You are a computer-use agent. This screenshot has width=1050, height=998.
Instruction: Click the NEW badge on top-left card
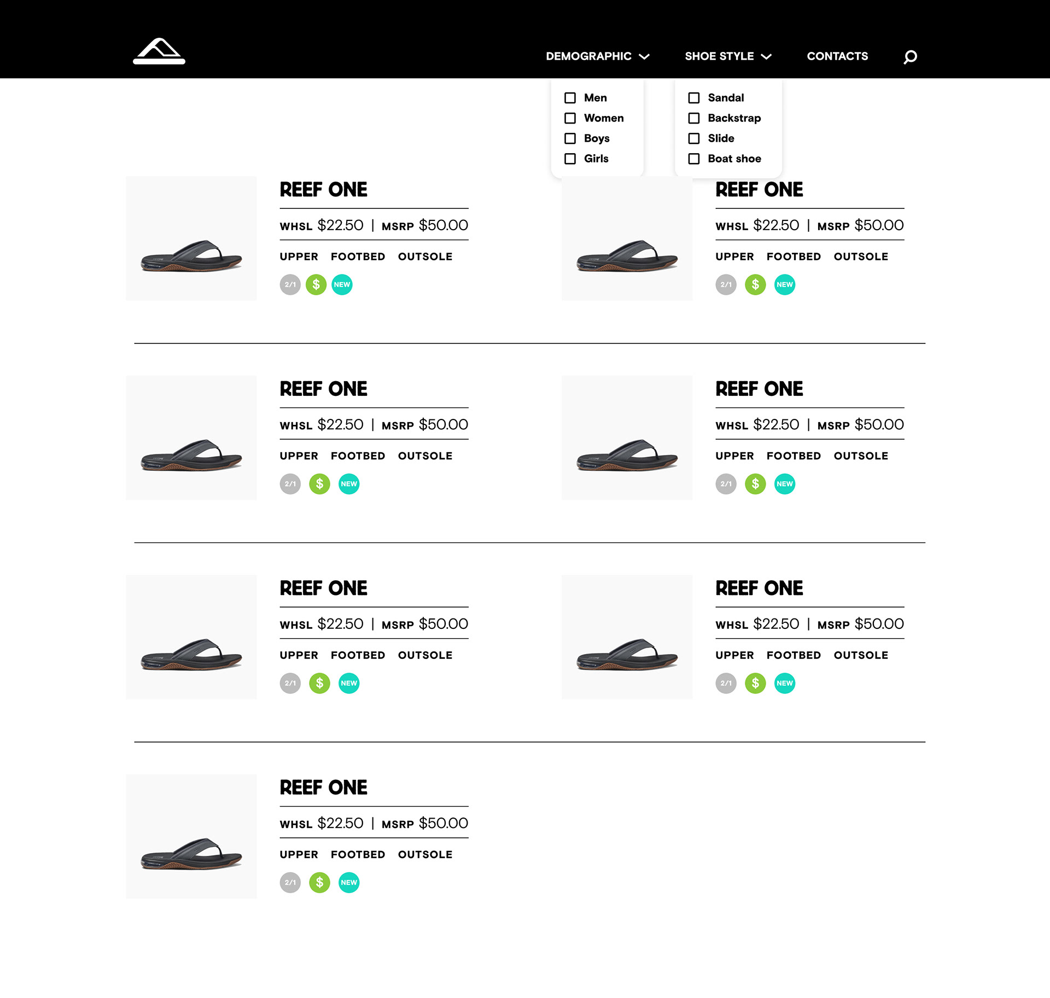(x=342, y=284)
